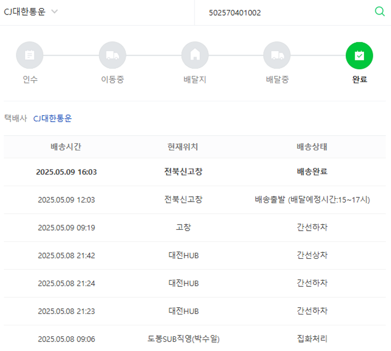Screen dimensions: 391x351
Task: Click the 2025.05.09 16:03 timestamp
Action: tap(66, 172)
